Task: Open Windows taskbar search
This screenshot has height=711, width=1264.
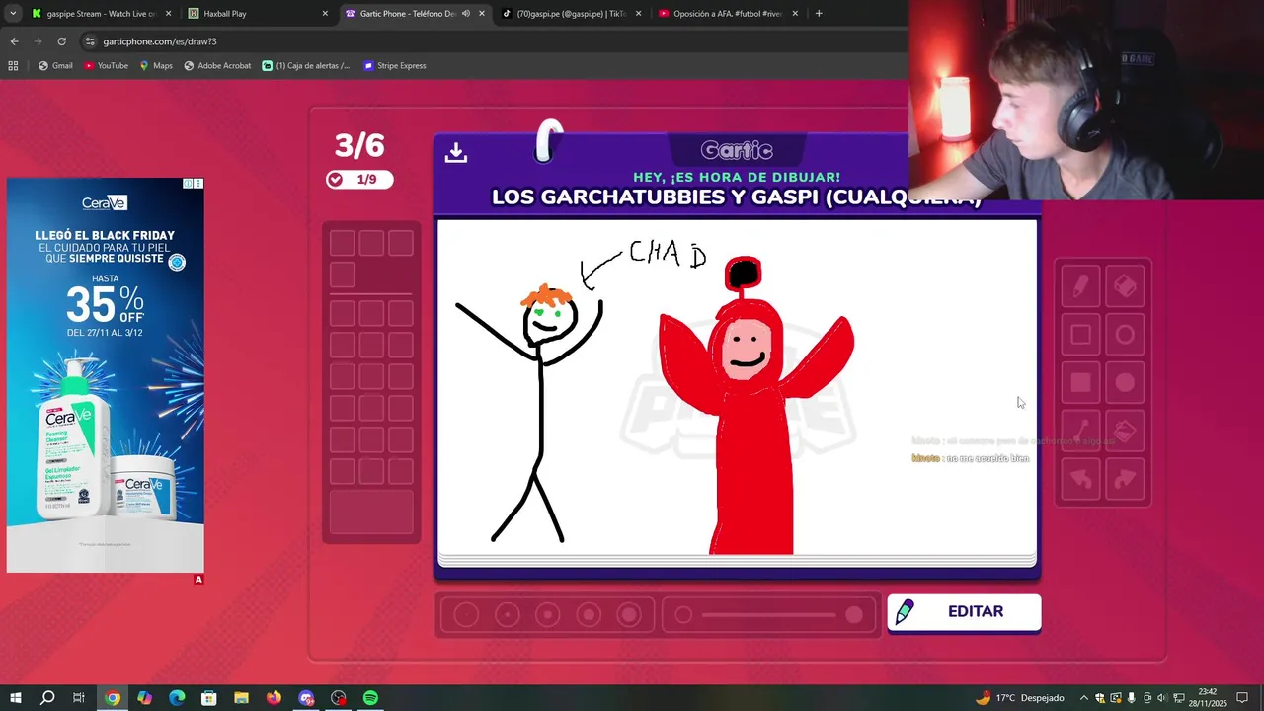Action: click(x=47, y=698)
